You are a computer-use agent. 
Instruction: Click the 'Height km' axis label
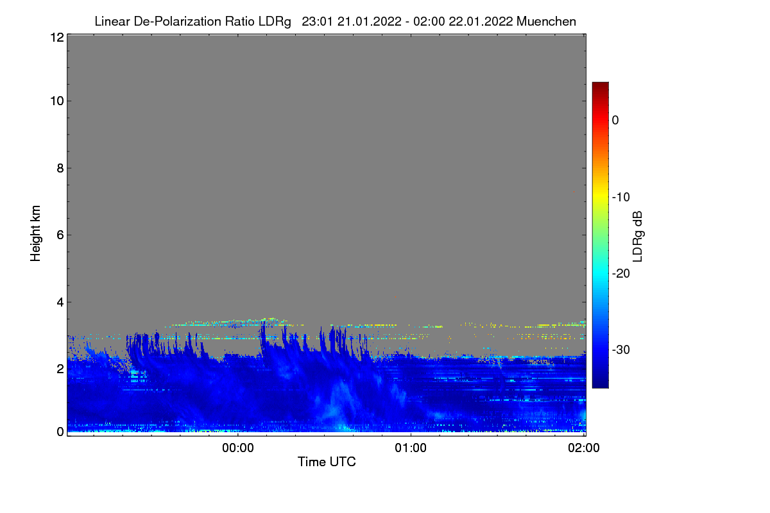click(x=37, y=233)
